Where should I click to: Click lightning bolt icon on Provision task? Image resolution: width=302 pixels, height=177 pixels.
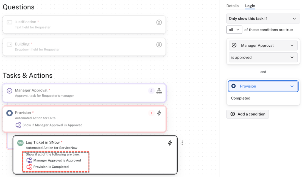159,113
